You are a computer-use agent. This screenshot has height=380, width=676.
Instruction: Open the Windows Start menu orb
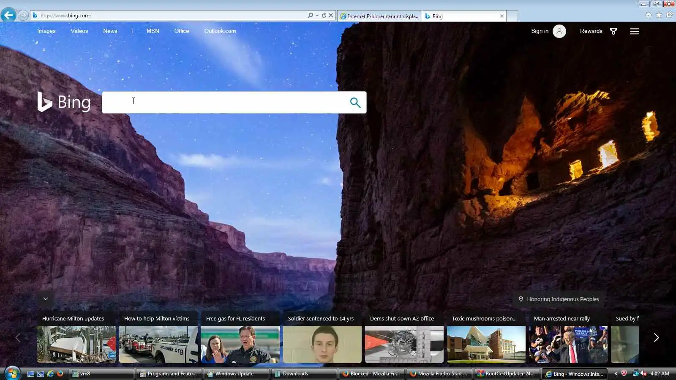pyautogui.click(x=12, y=374)
